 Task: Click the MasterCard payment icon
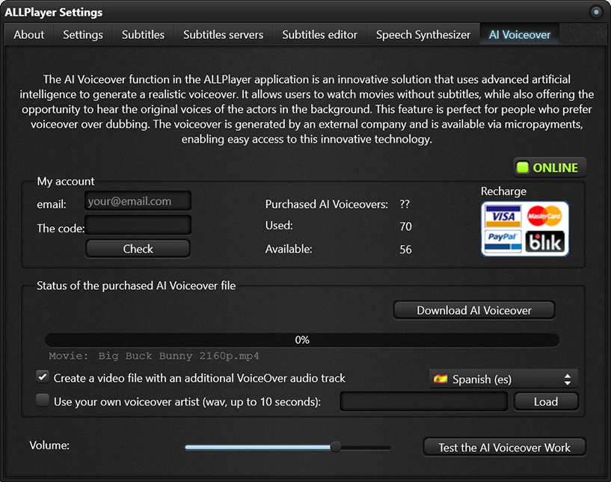[544, 216]
